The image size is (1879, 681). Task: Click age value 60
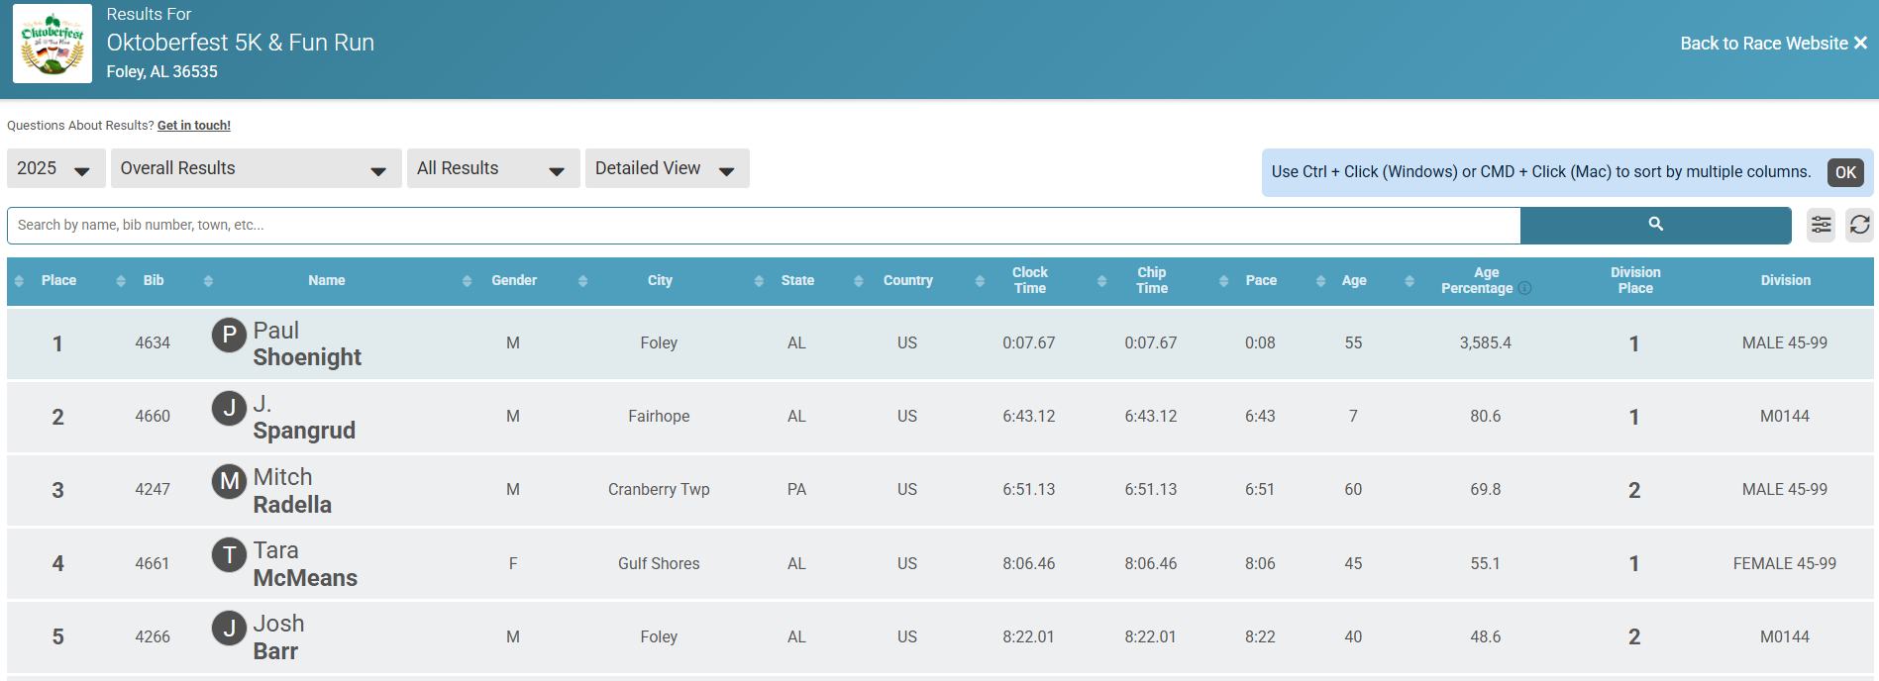[1353, 489]
